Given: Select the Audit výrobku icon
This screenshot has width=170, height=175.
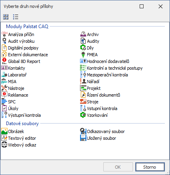Looking at the screenshot, I should [4, 41].
